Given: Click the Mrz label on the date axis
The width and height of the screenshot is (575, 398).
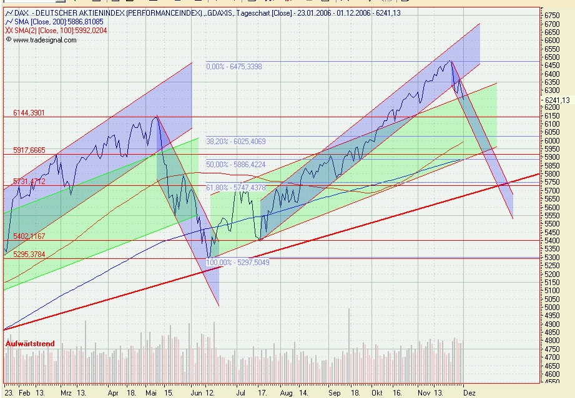Looking at the screenshot, I should click(x=66, y=393).
